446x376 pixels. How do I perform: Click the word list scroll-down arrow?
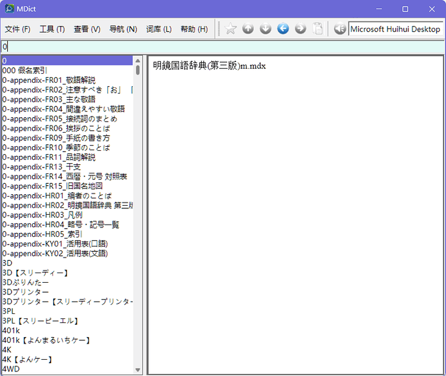click(x=138, y=370)
